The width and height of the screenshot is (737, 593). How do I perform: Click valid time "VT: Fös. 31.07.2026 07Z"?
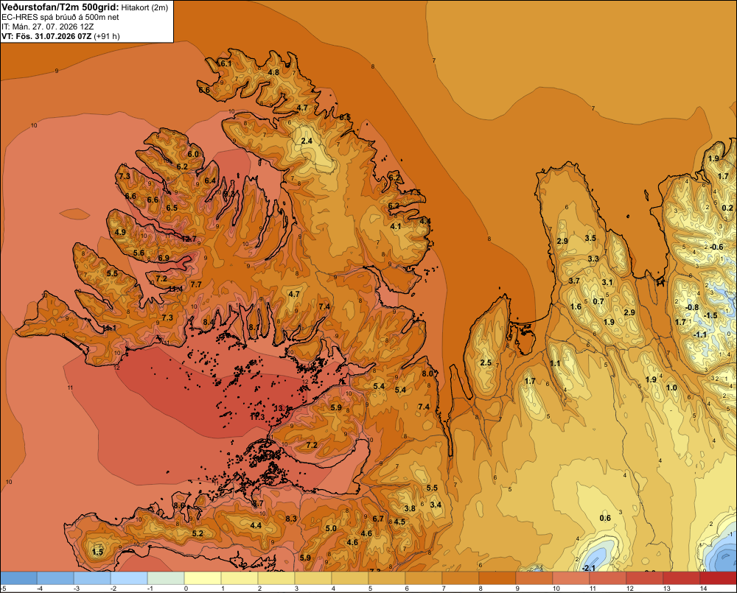46,36
